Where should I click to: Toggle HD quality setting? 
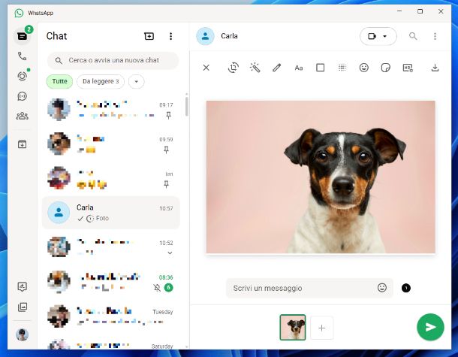408,68
